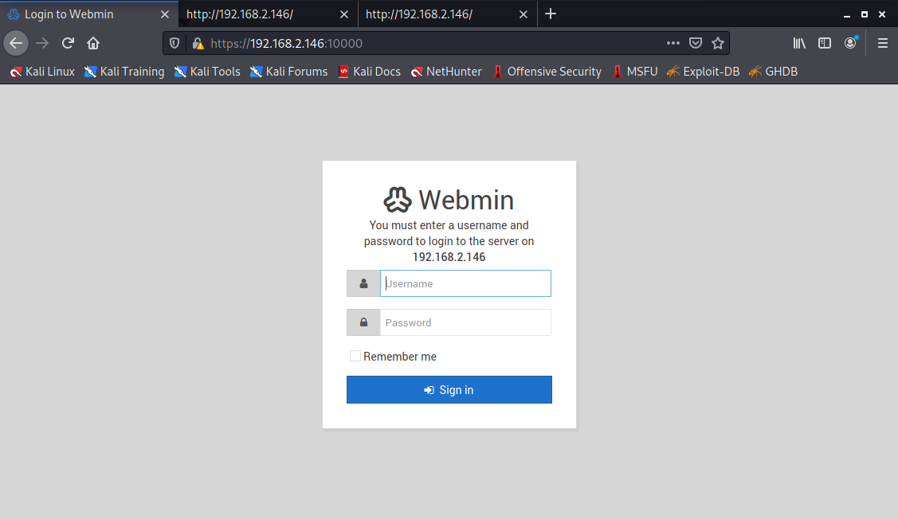Switch to the middle http://192.168.2.146/ tab
The width and height of the screenshot is (898, 519).
(268, 14)
